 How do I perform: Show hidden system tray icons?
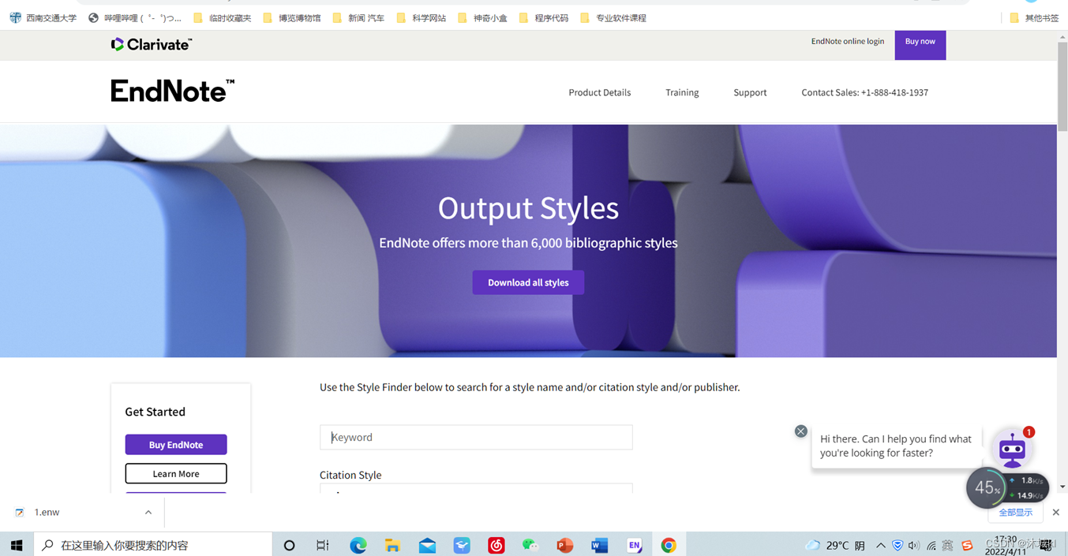881,545
